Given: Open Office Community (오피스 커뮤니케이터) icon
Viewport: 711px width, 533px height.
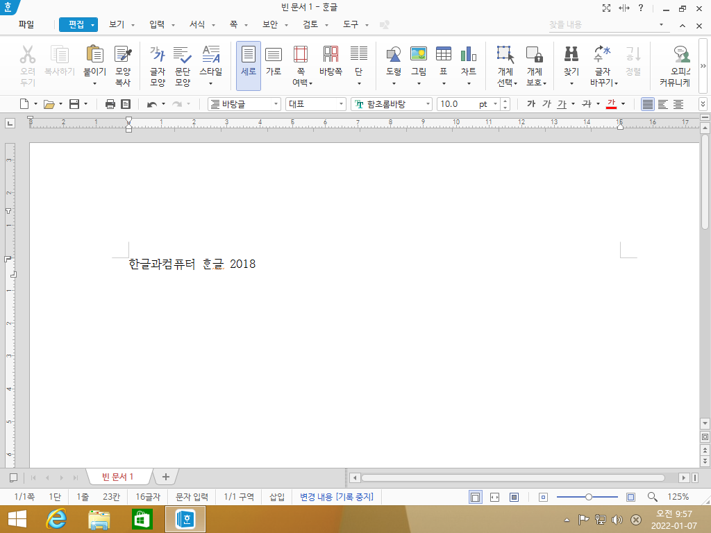Looking at the screenshot, I should 681,54.
